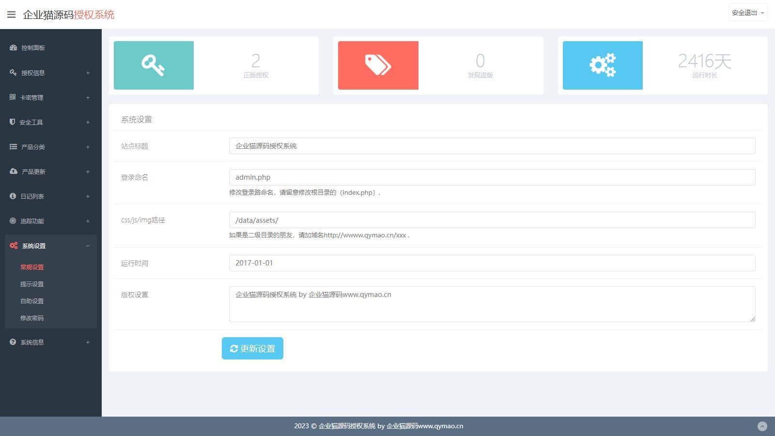Focus the css/js/img路径 input field
The width and height of the screenshot is (775, 436).
coord(492,220)
